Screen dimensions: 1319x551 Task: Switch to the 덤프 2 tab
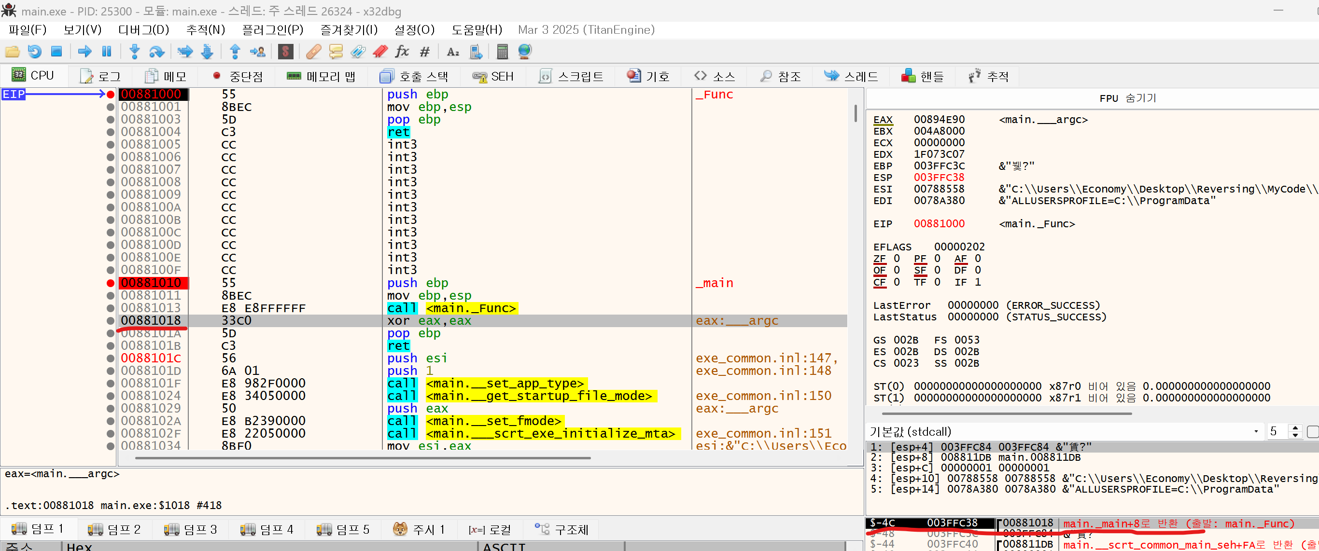tap(114, 529)
